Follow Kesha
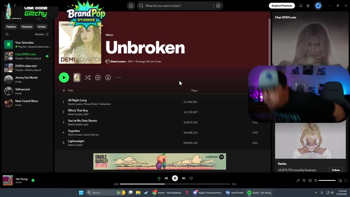 coord(336,170)
